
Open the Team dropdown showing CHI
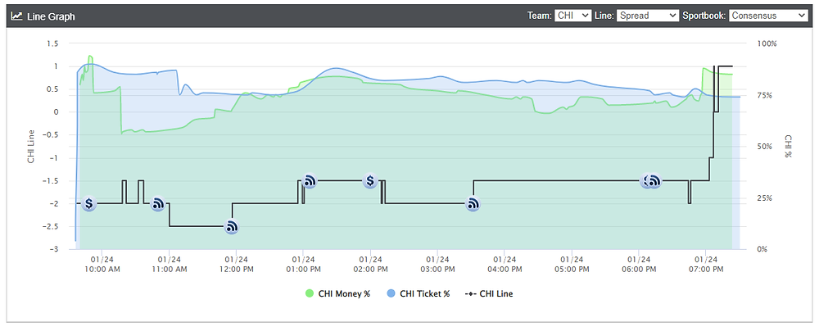tap(573, 16)
